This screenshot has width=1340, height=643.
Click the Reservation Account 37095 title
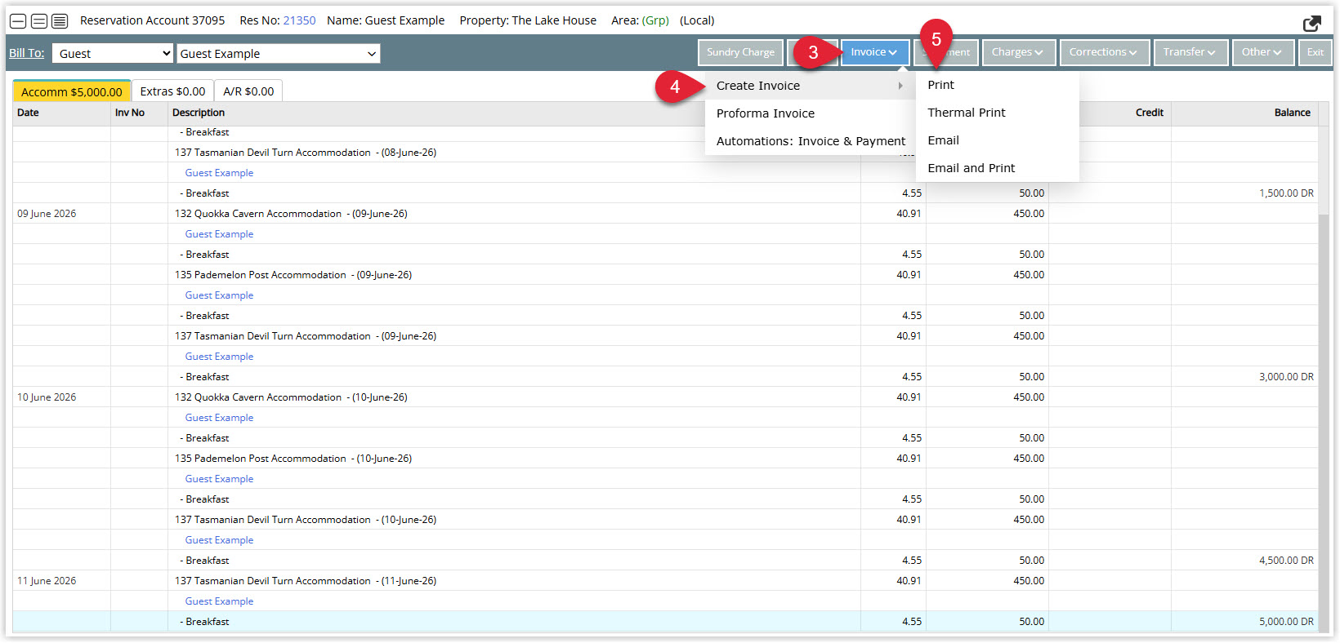pyautogui.click(x=152, y=20)
